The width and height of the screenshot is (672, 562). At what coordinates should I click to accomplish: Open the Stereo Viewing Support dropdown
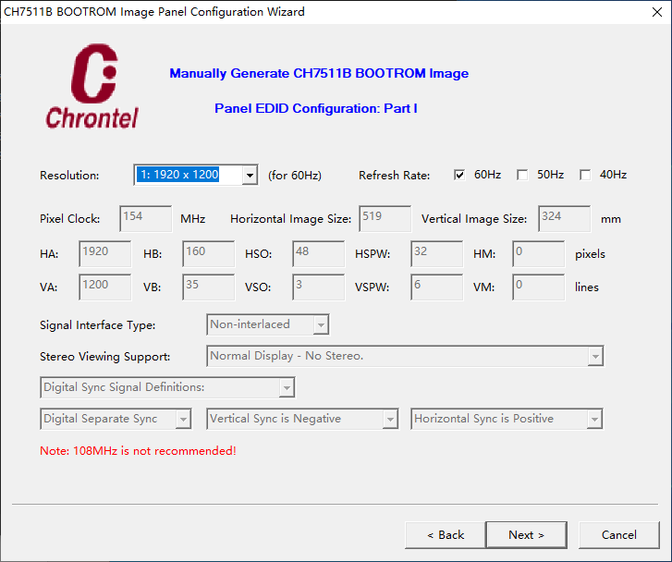[595, 356]
